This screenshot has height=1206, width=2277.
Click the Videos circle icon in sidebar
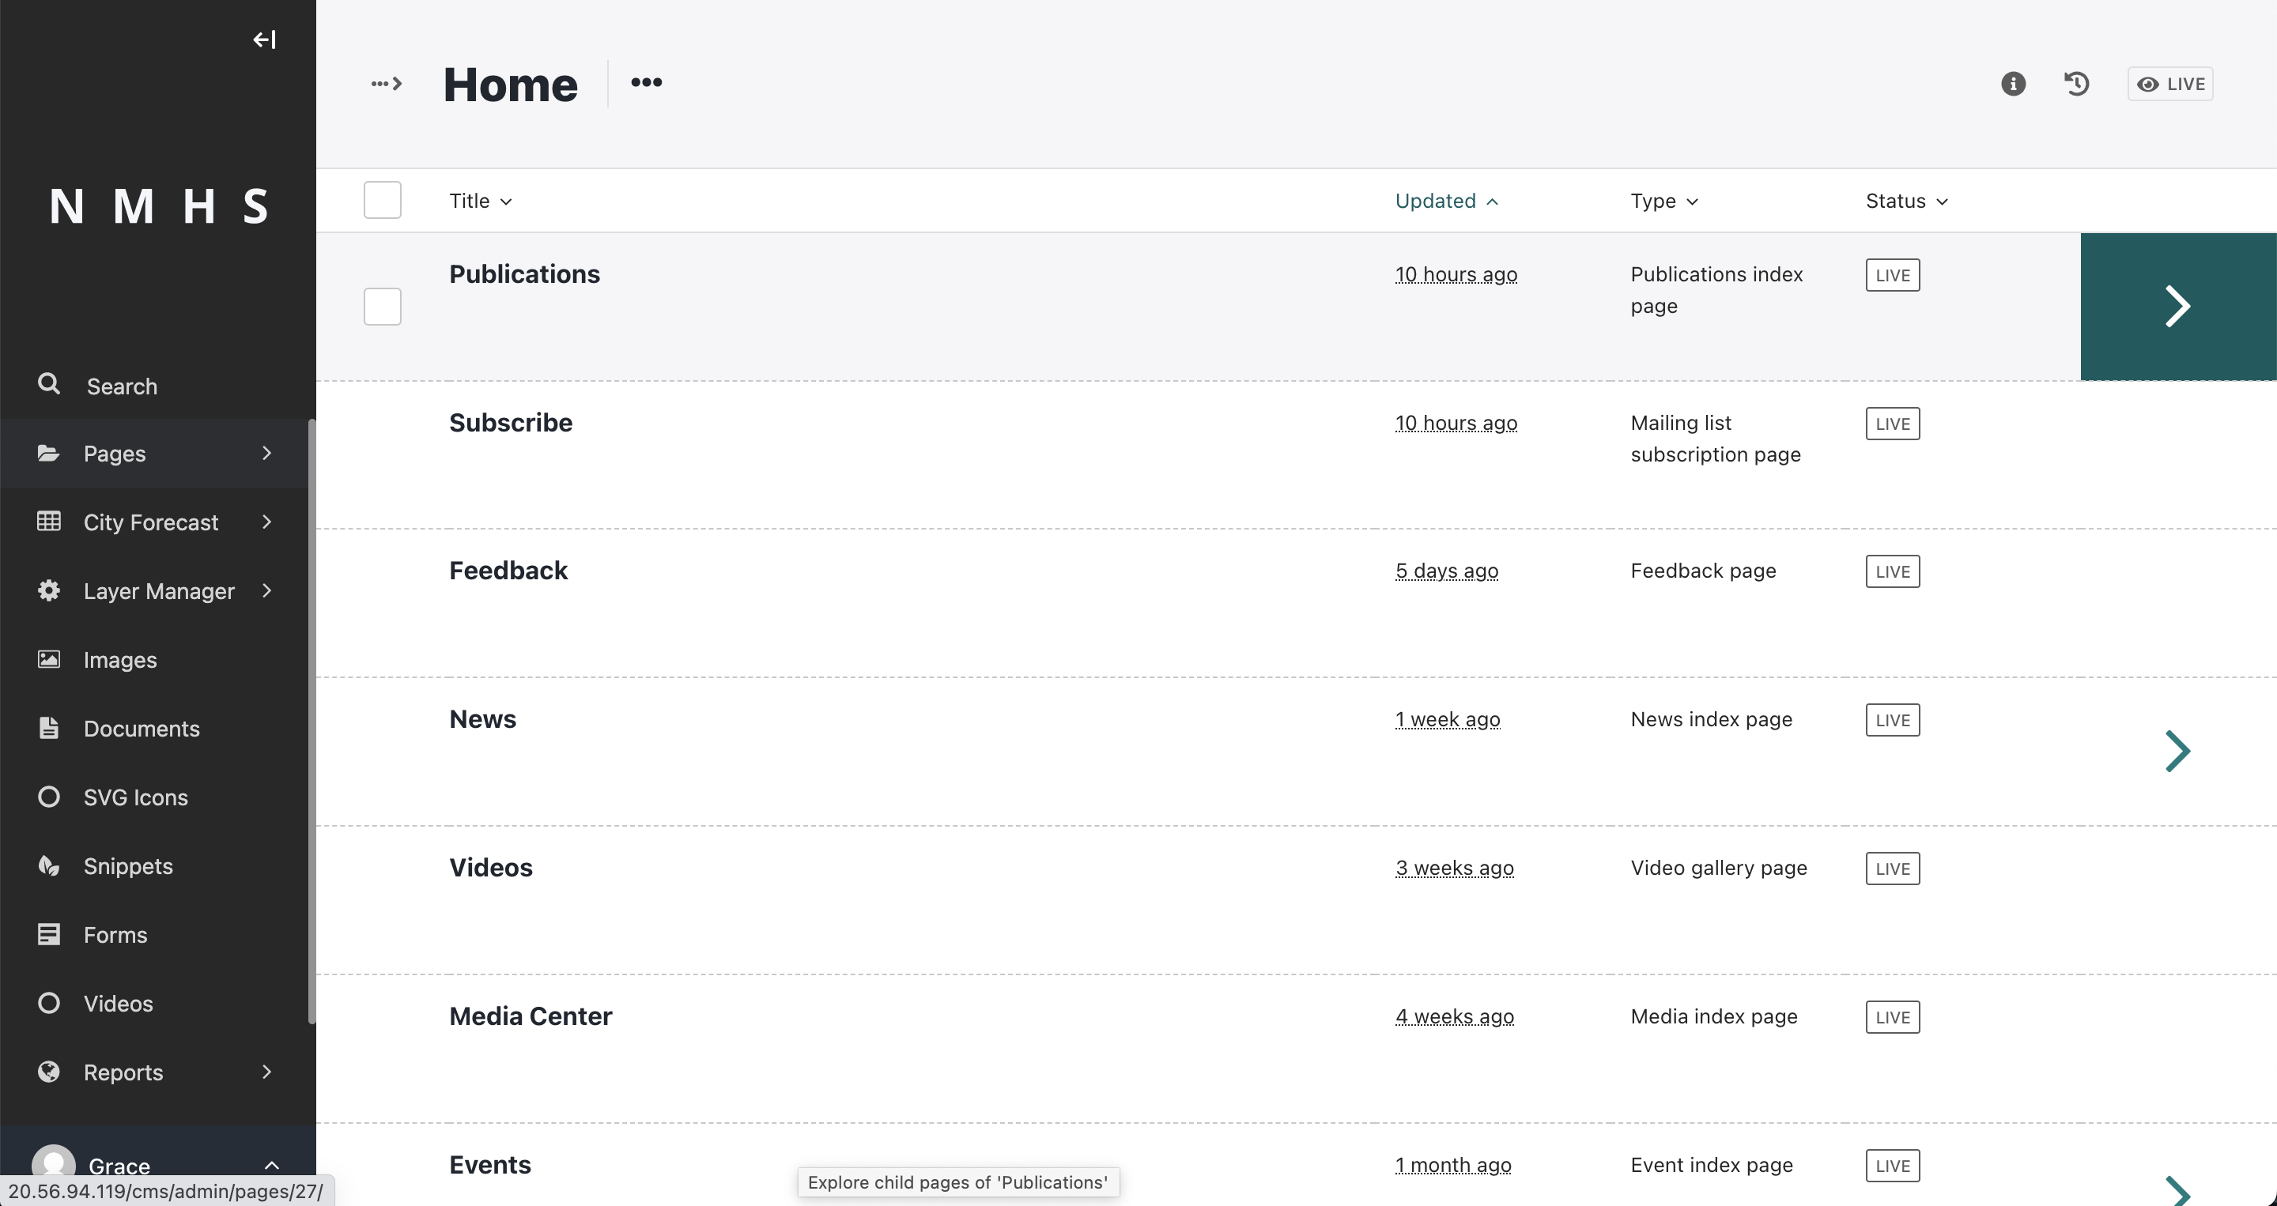point(48,1003)
